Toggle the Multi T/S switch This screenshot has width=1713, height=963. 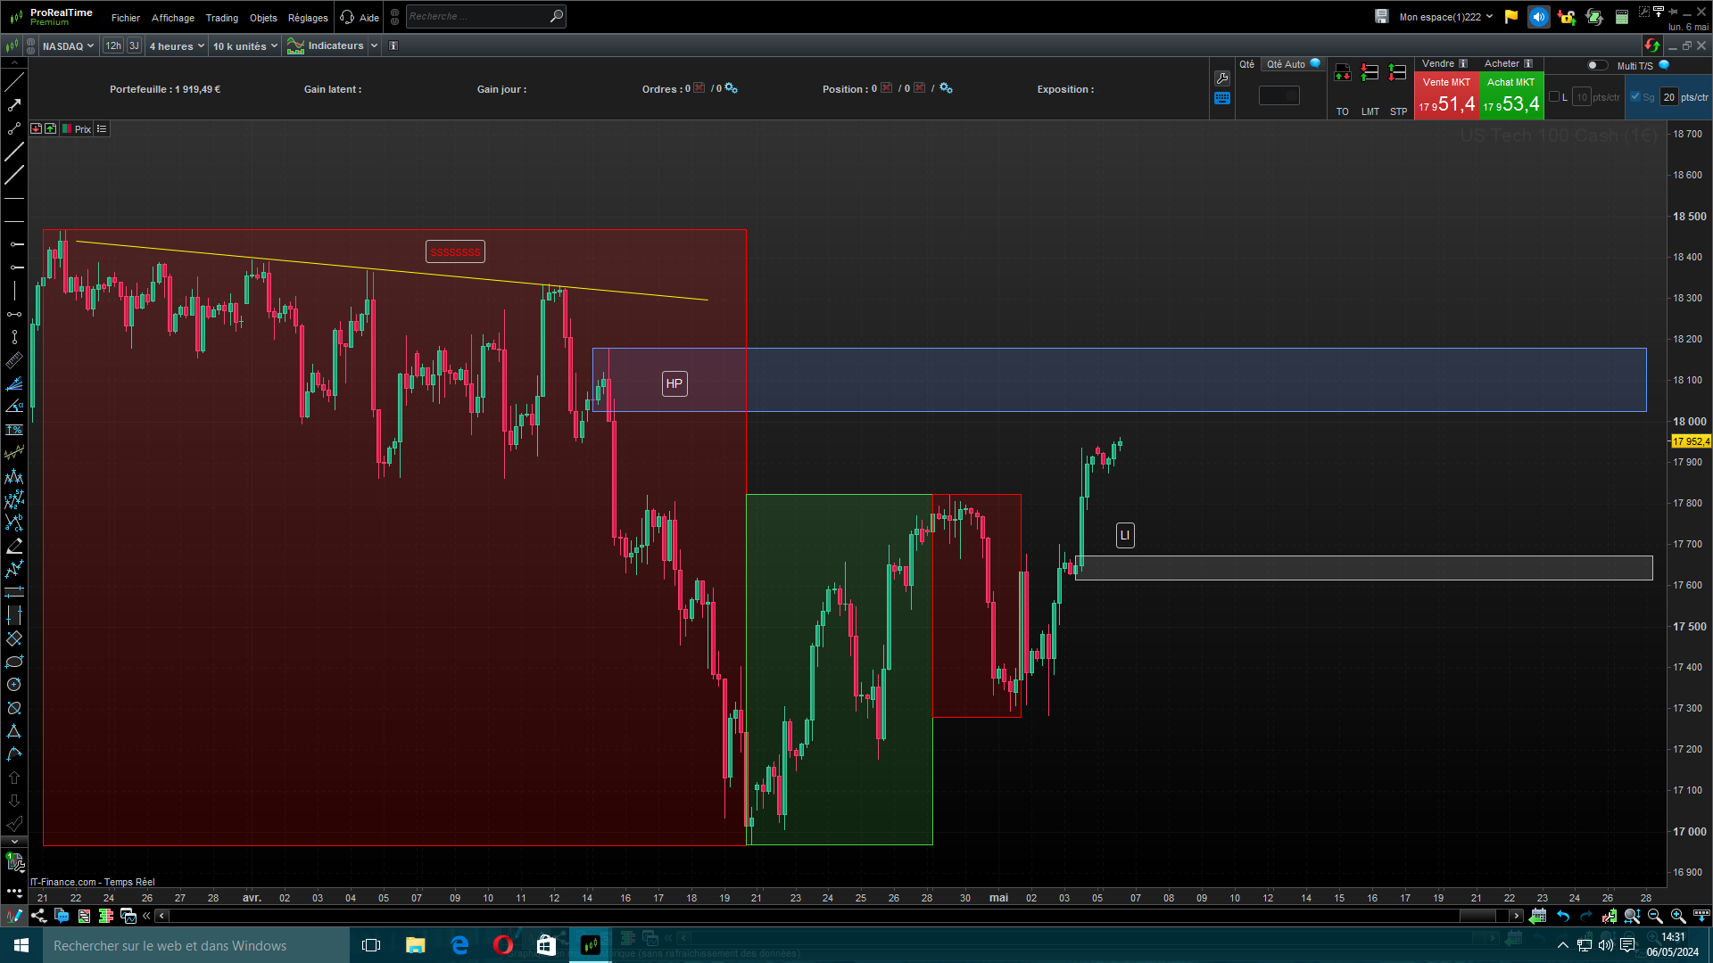click(1597, 65)
